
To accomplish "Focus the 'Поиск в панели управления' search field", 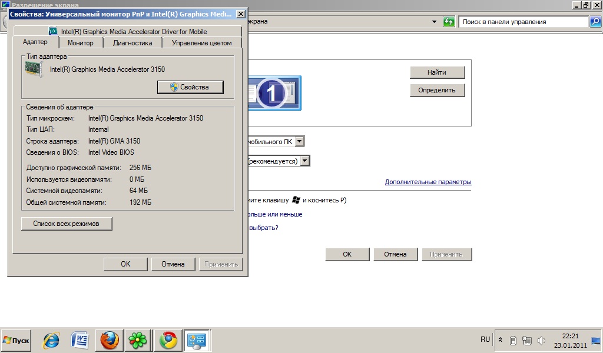I will pyautogui.click(x=525, y=22).
